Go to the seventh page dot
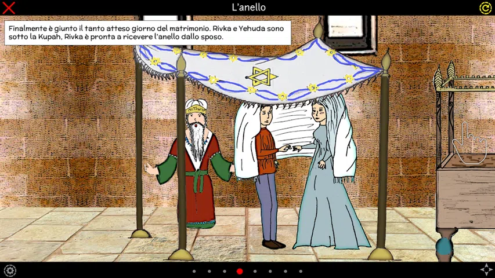495x278 pixels. click(x=286, y=271)
